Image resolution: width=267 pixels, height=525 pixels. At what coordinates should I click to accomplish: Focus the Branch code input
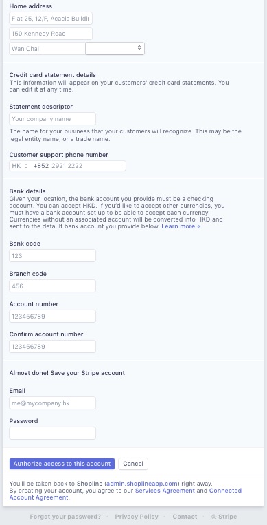click(52, 286)
